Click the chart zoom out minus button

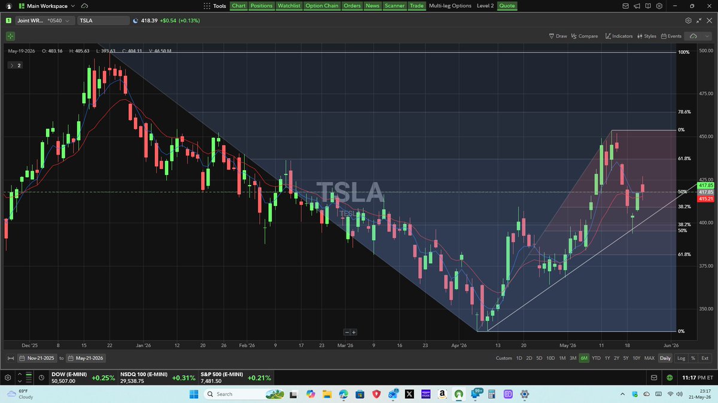click(346, 332)
